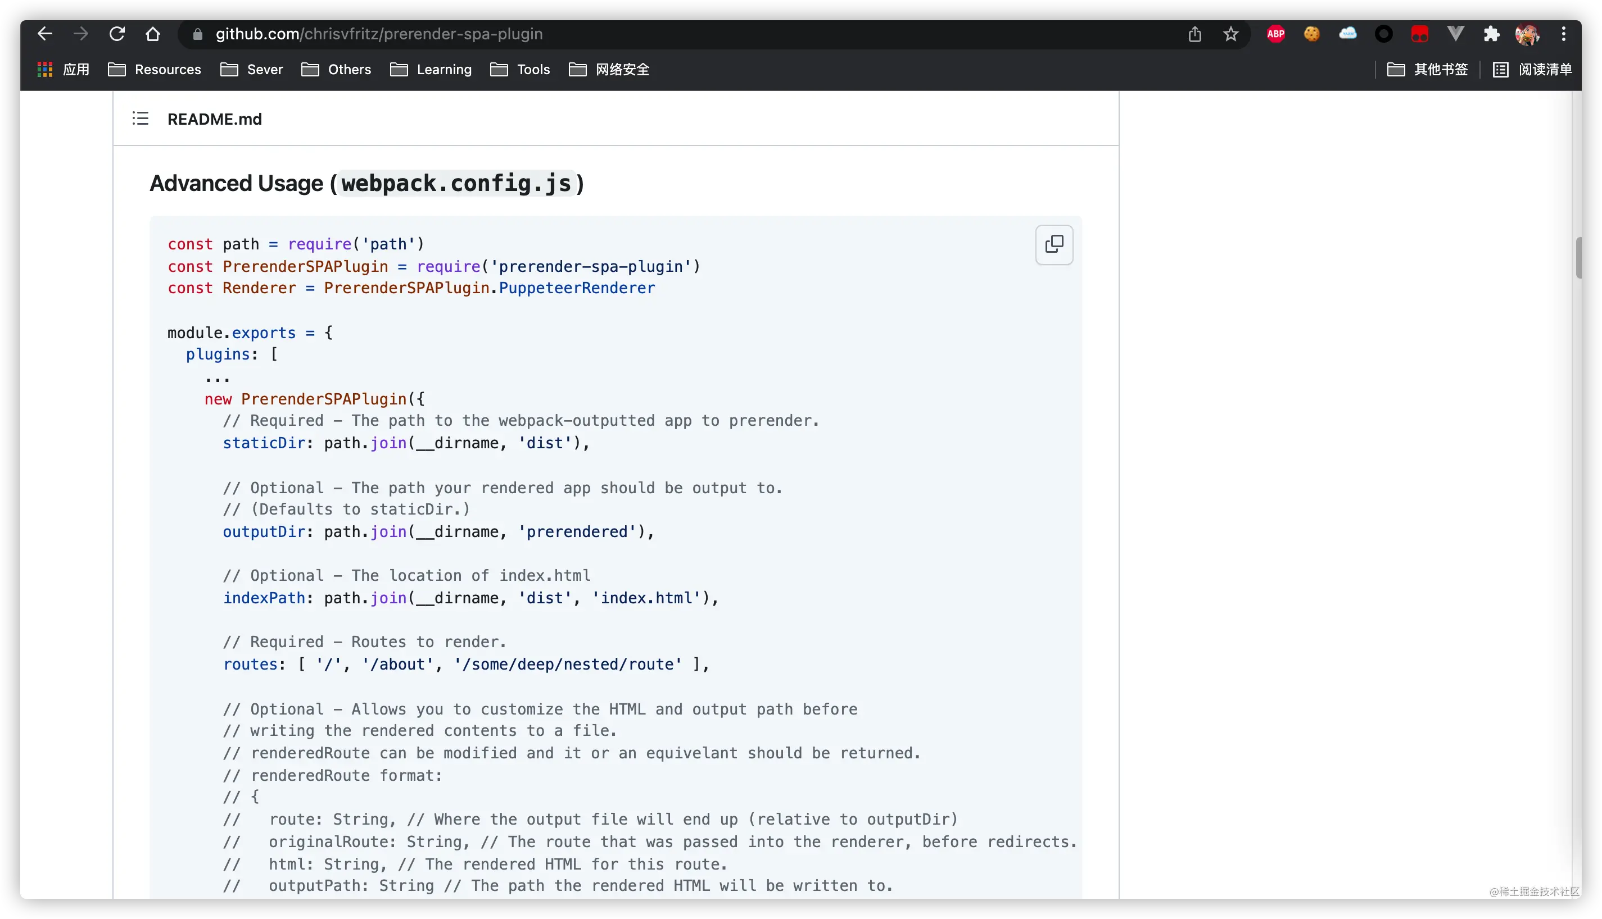Click the bookmark star icon
The width and height of the screenshot is (1602, 919).
click(1232, 34)
